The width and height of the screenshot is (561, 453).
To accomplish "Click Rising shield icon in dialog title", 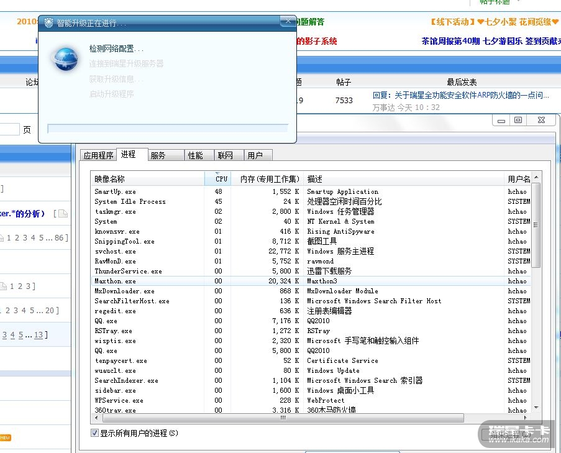I will [48, 23].
